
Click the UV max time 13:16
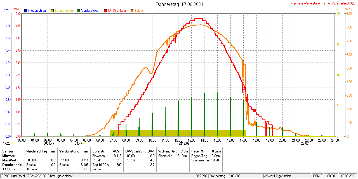tap(131, 160)
